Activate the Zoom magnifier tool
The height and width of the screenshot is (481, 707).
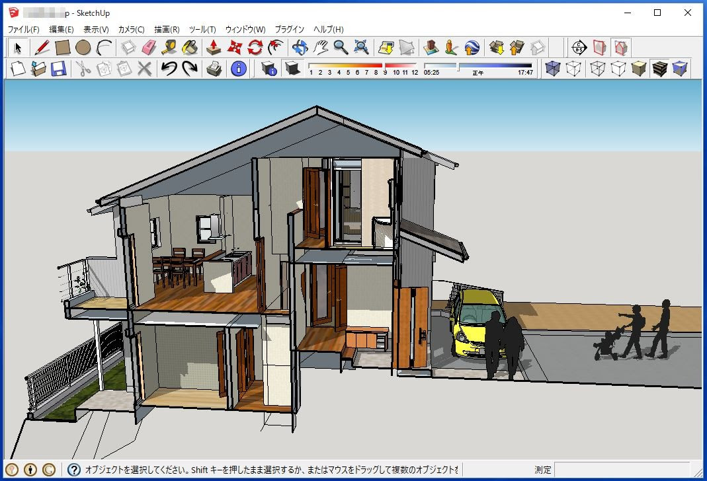[341, 48]
